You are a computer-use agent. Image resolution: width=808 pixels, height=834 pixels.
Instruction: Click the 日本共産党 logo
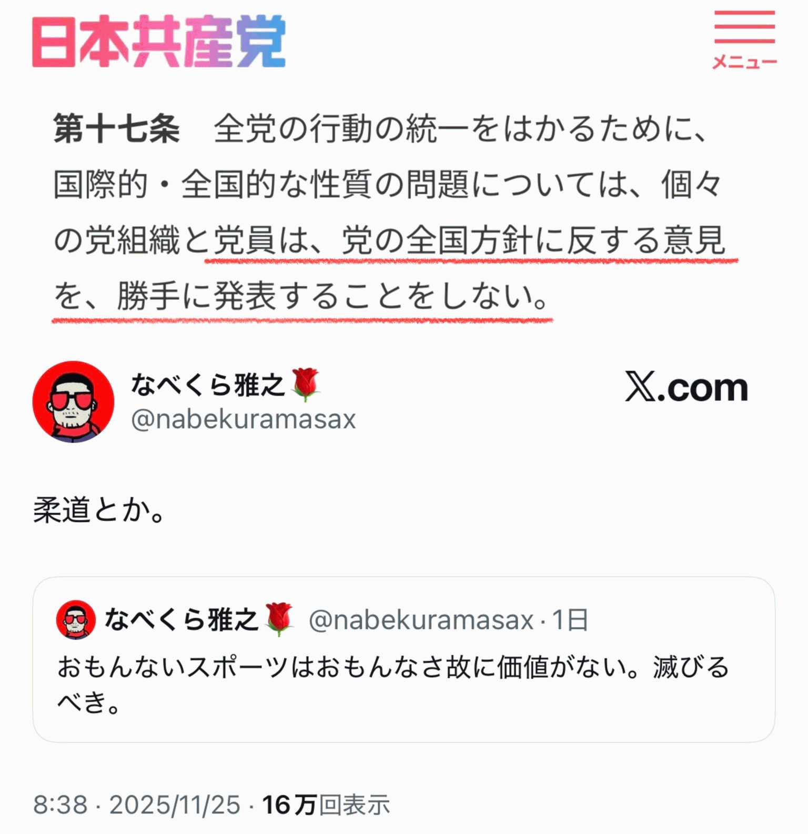click(x=159, y=42)
